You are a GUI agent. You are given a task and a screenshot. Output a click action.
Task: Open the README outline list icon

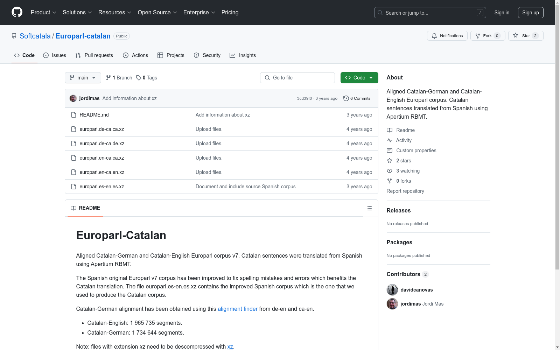pos(369,208)
